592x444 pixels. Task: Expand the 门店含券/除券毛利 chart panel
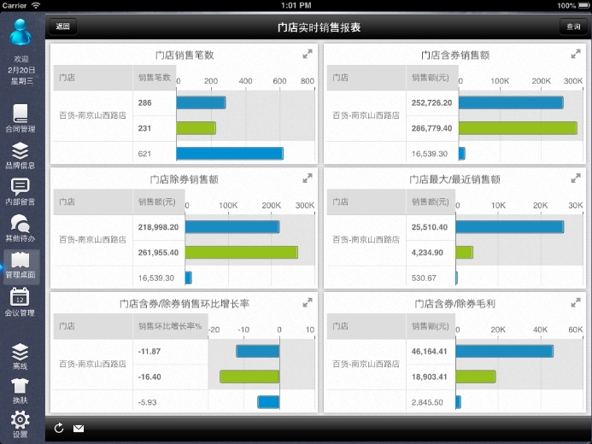[576, 303]
